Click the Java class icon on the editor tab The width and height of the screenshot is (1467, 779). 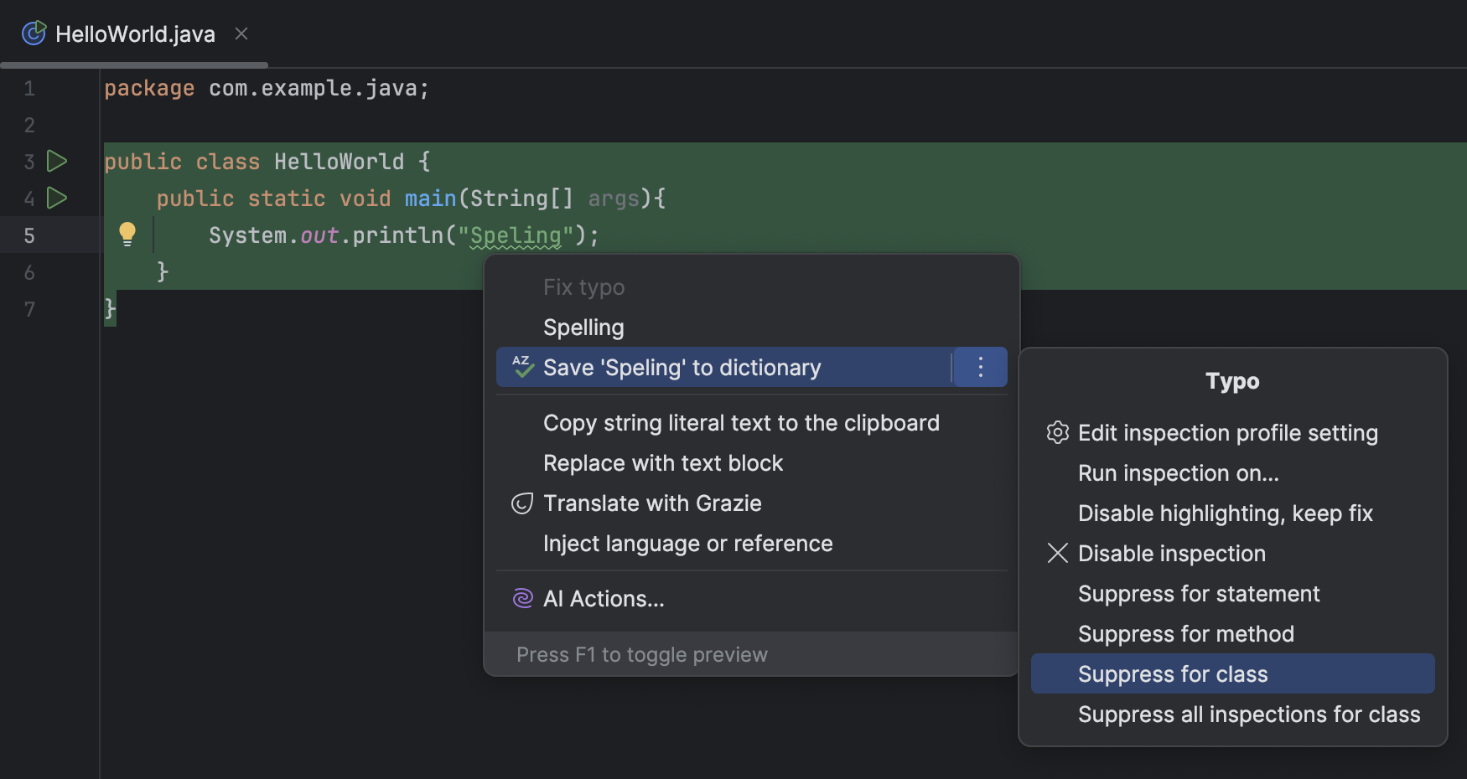point(33,33)
